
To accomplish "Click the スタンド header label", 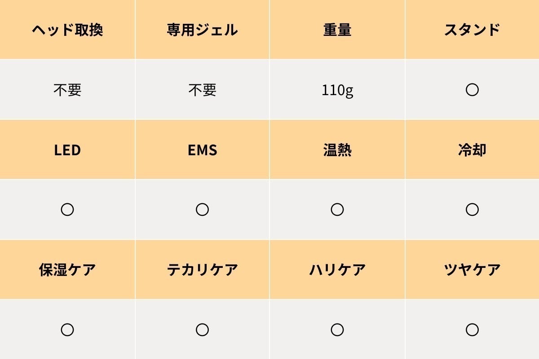I will (x=472, y=30).
